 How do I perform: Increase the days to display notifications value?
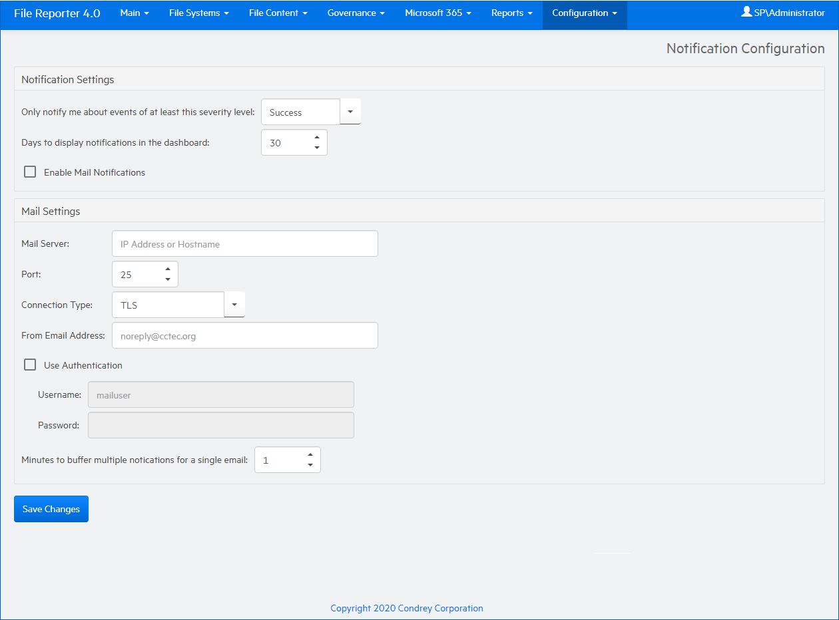(x=316, y=138)
